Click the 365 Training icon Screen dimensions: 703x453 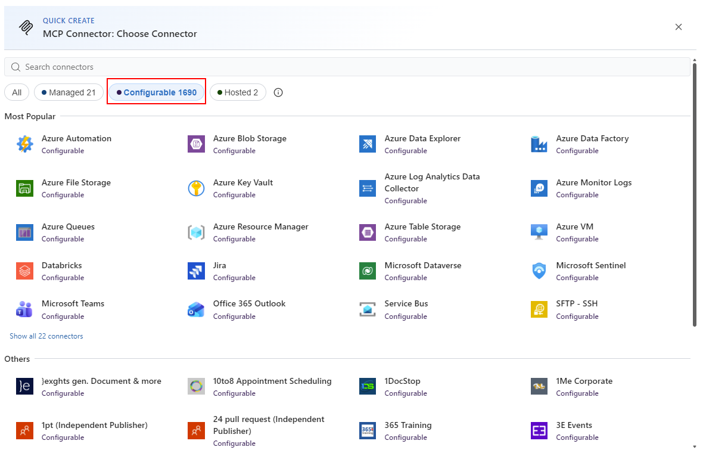pos(368,430)
